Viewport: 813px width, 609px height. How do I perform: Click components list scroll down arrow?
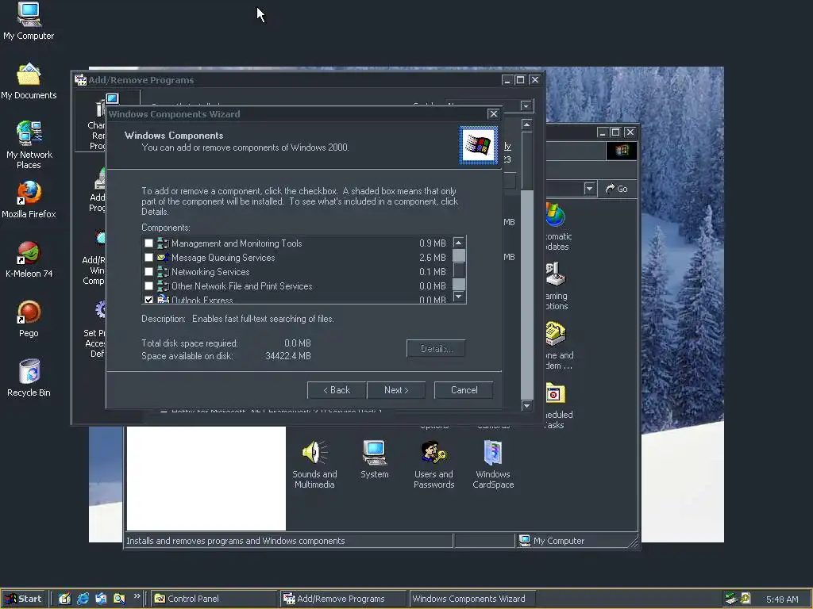458,297
